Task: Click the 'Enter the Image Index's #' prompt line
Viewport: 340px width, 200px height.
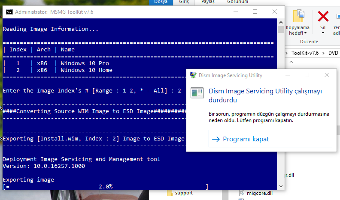Action: click(x=92, y=91)
